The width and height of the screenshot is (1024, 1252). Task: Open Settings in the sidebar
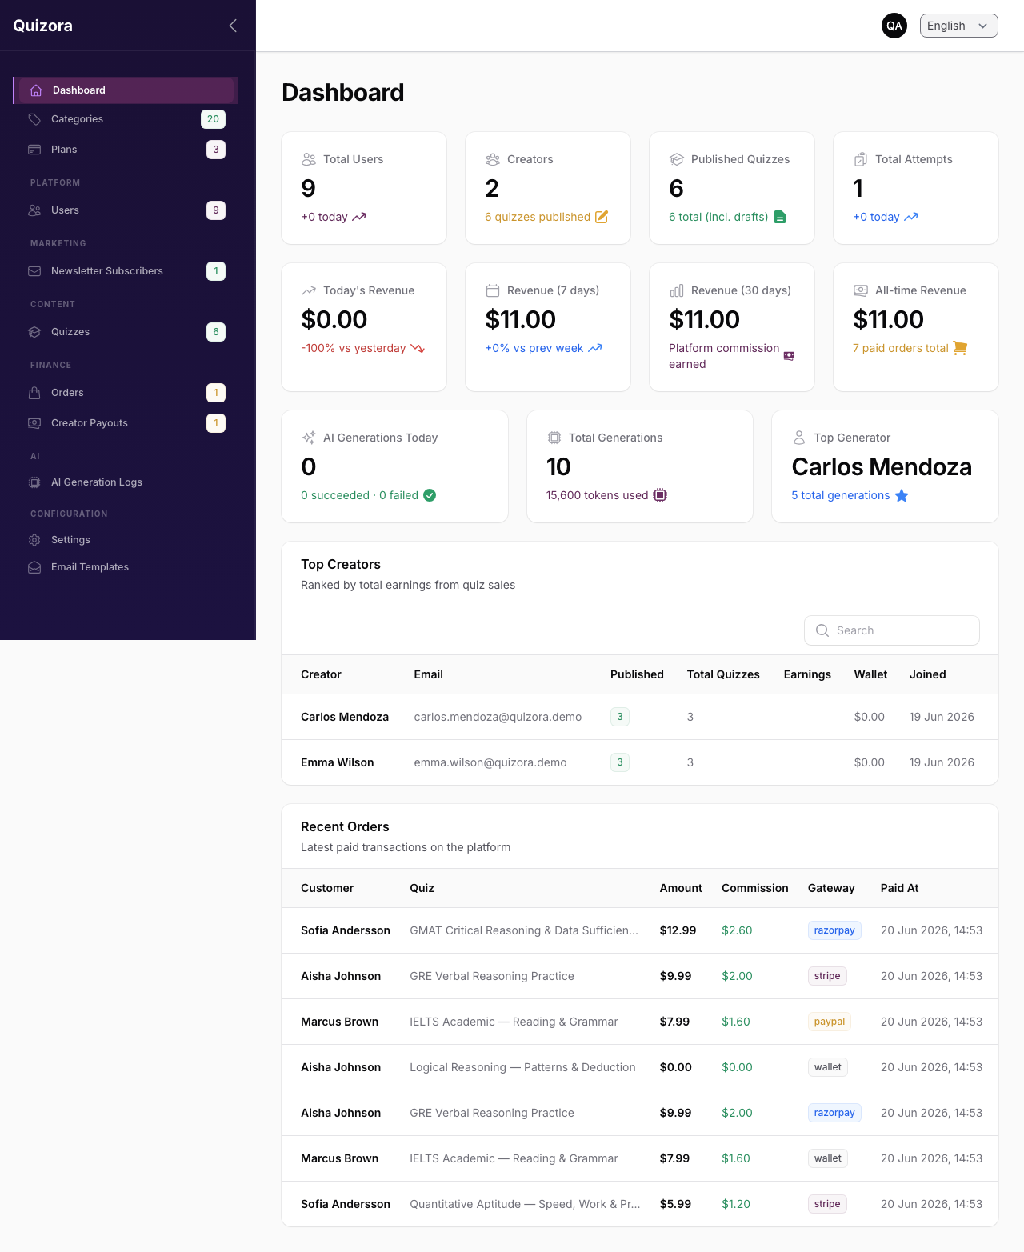click(x=126, y=540)
